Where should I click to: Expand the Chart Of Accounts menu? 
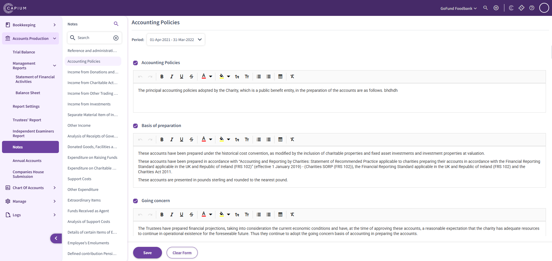coord(31,188)
